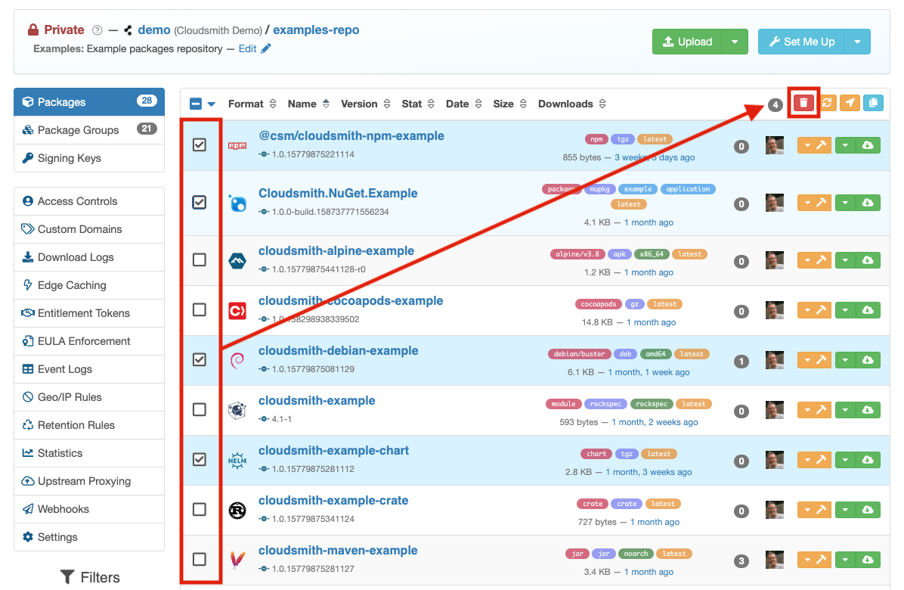Open Package Groups in the sidebar
This screenshot has width=904, height=590.
point(89,130)
